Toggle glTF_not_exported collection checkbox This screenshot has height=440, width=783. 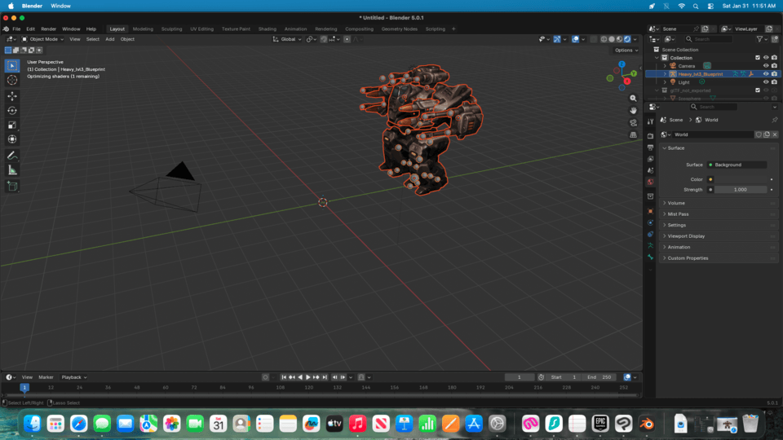pyautogui.click(x=758, y=90)
